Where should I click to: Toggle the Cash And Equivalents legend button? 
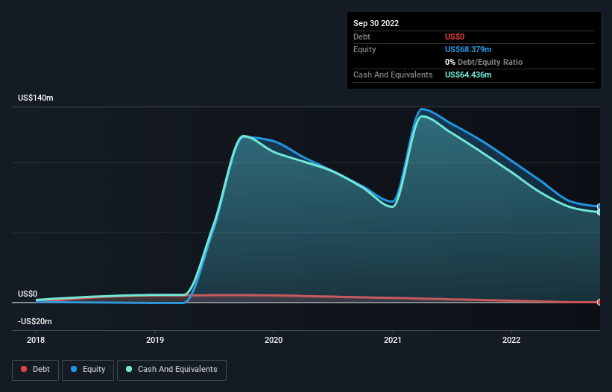click(171, 370)
